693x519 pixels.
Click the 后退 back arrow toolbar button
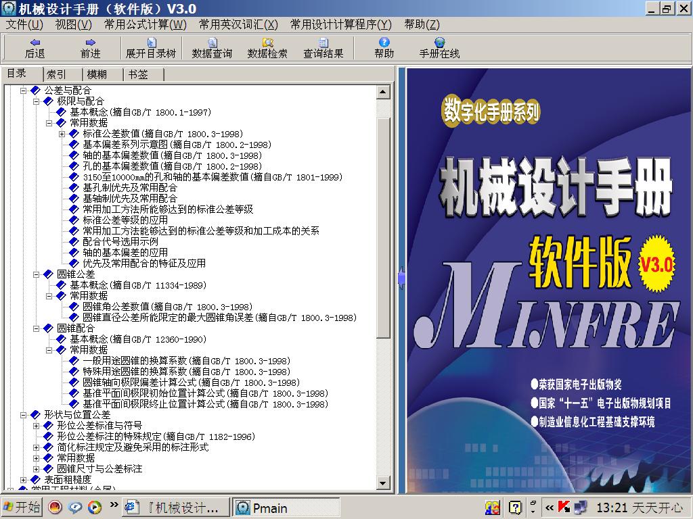[35, 48]
